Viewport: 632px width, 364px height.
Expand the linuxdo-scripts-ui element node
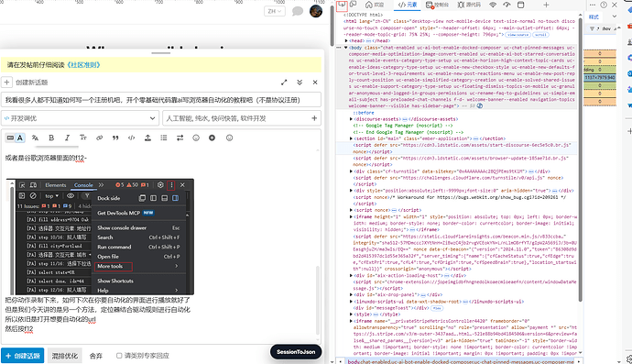point(351,302)
